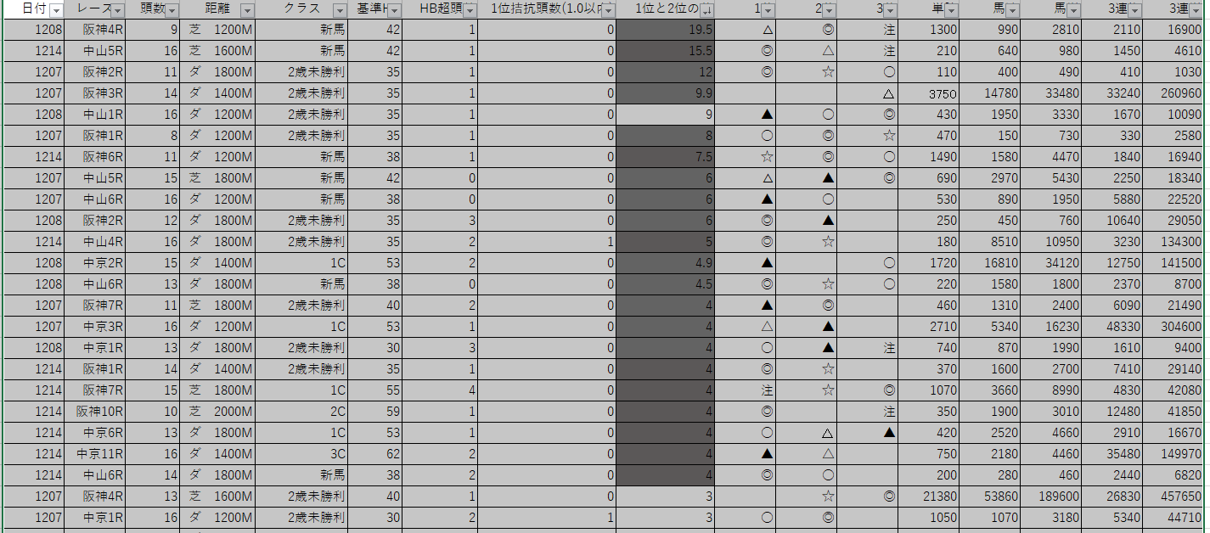The height and width of the screenshot is (533, 1210).
Task: Select the cell with value 10950
Action: 1051,242
